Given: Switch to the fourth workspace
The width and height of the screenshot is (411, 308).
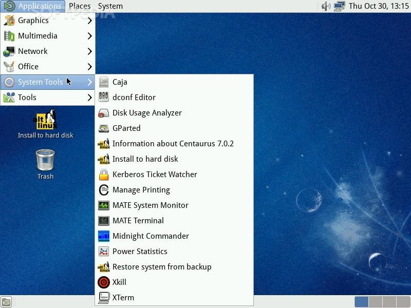Looking at the screenshot, I should 403,302.
